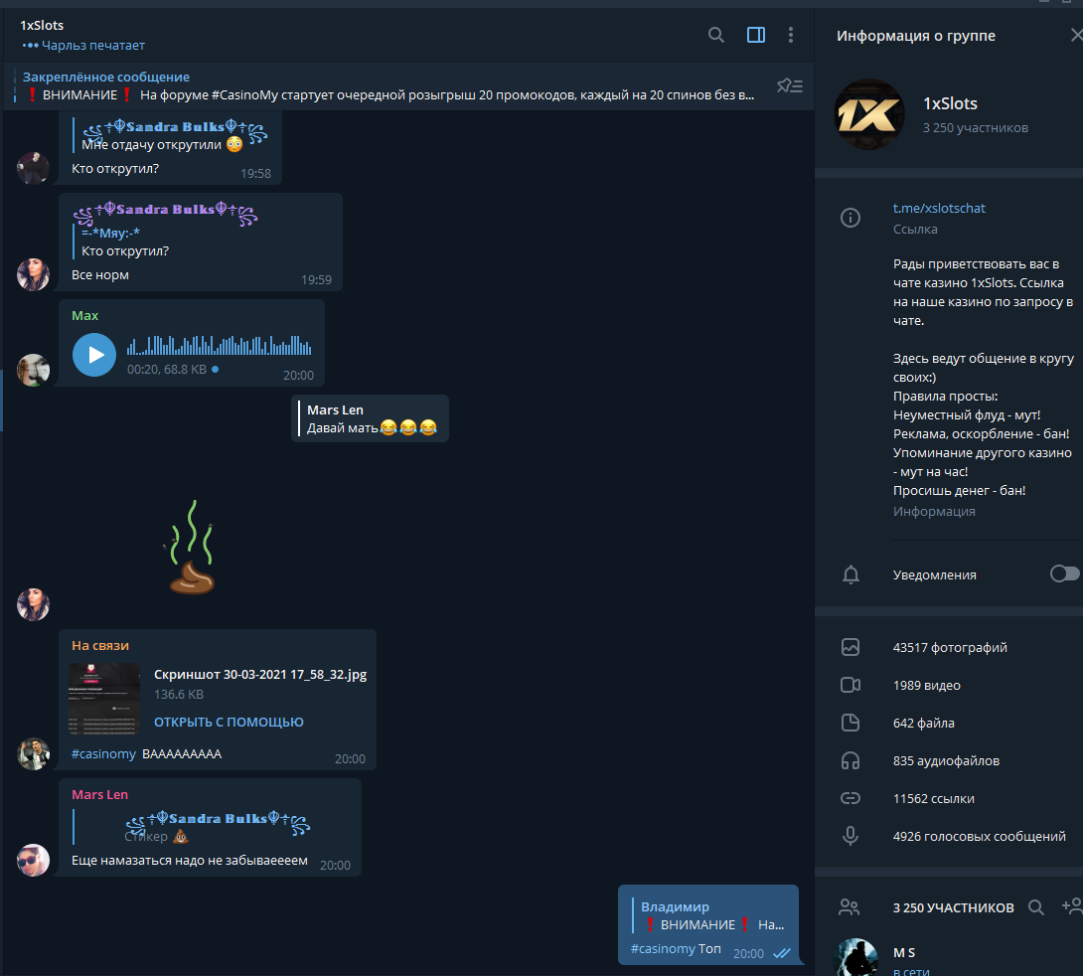Image resolution: width=1083 pixels, height=976 pixels.
Task: Open the 4926 voice messages list
Action: click(x=949, y=836)
